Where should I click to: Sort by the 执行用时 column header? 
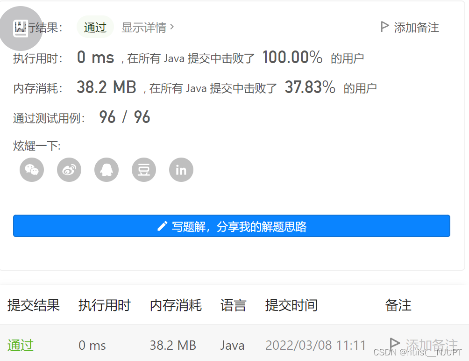tap(104, 305)
